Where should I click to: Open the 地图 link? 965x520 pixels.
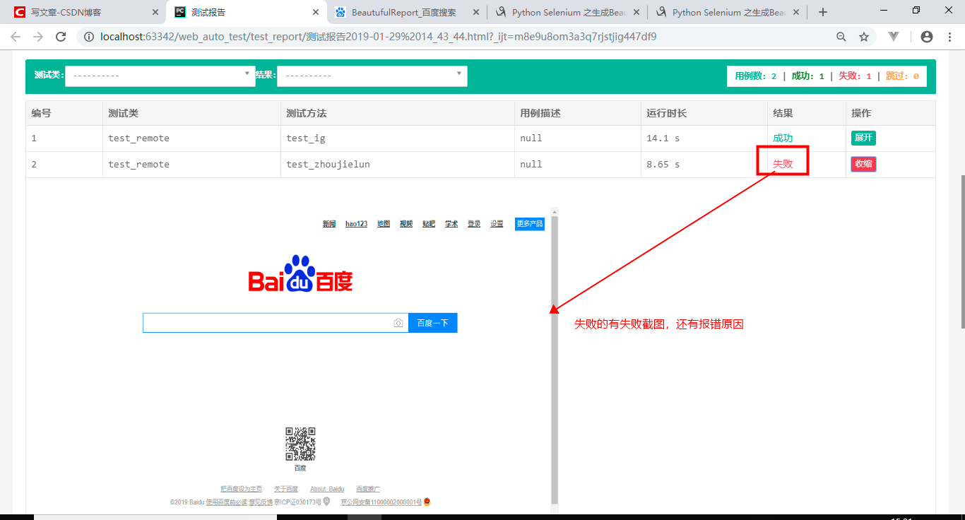pos(384,224)
